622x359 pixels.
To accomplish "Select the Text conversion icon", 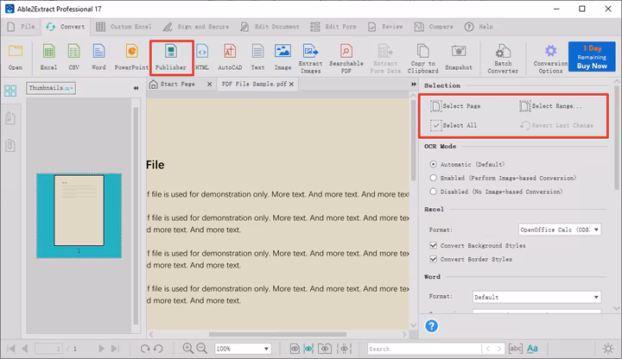I will (x=257, y=57).
